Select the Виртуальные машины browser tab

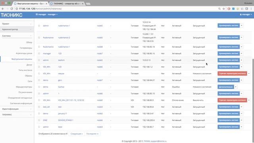(x=31, y=4)
